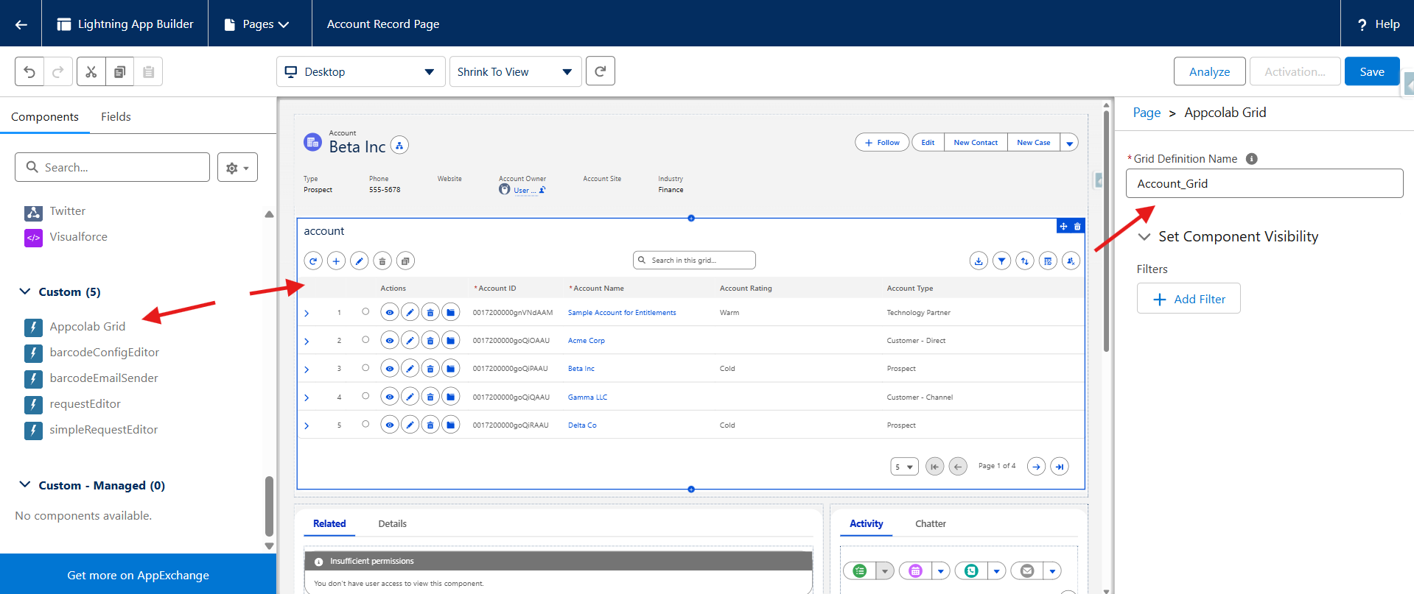Click the grid toolbar clone icon

coord(405,261)
